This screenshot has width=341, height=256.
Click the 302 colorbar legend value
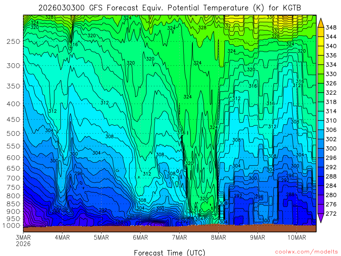click(331, 139)
